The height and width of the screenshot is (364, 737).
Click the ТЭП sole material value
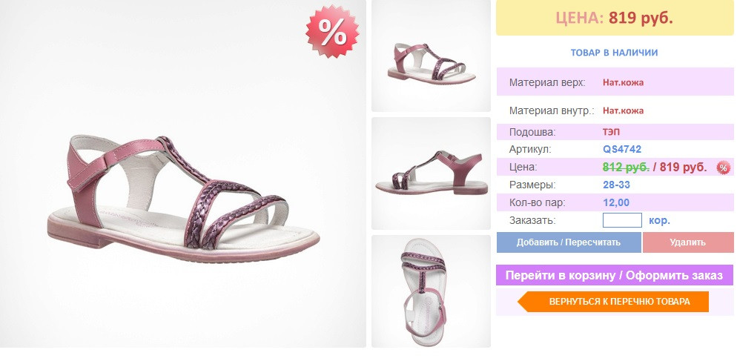point(611,132)
